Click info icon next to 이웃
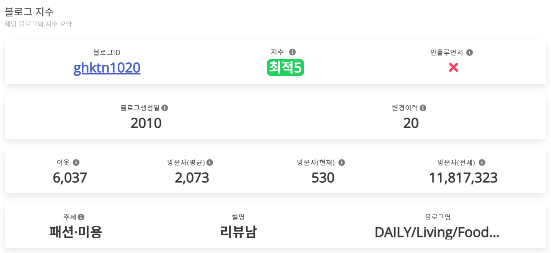Viewport: 551px width, 253px height. tap(76, 162)
